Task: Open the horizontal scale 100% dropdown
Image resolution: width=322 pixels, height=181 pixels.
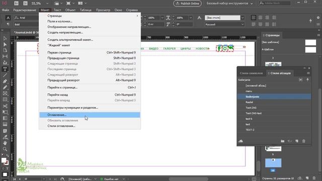Action: pos(191,18)
